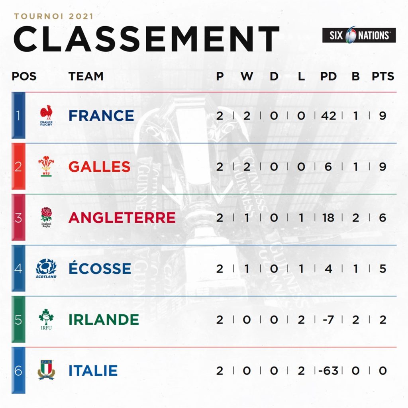Click the Six Nations logo
This screenshot has width=408, height=408.
click(359, 35)
